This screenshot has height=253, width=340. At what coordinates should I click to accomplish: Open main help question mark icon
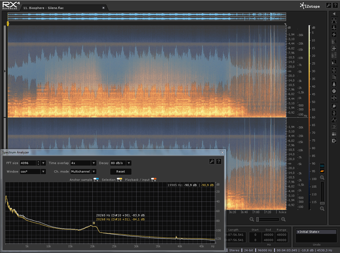tap(335, 6)
